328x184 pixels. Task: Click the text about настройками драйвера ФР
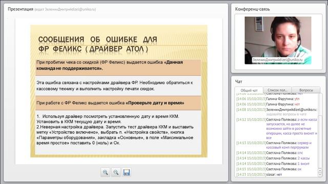coord(118,86)
